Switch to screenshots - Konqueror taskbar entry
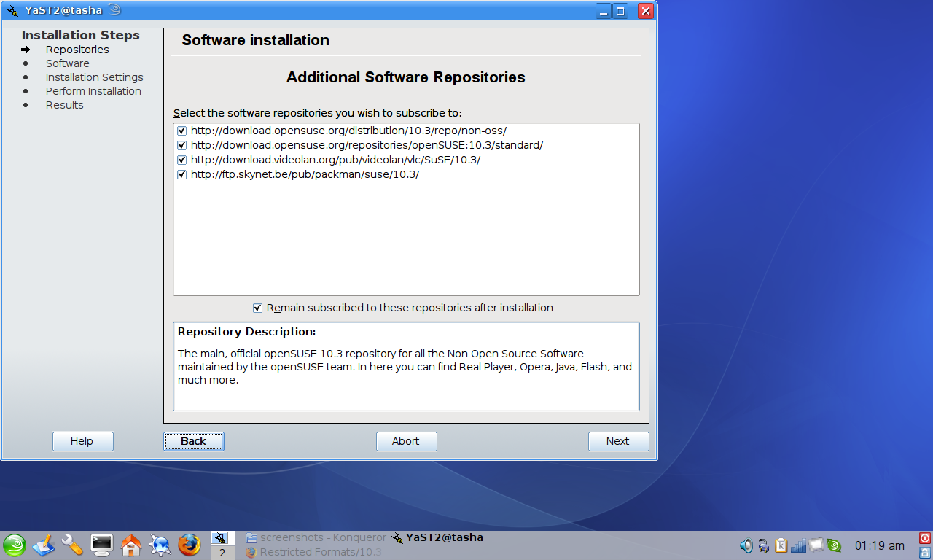The image size is (933, 560). click(316, 538)
